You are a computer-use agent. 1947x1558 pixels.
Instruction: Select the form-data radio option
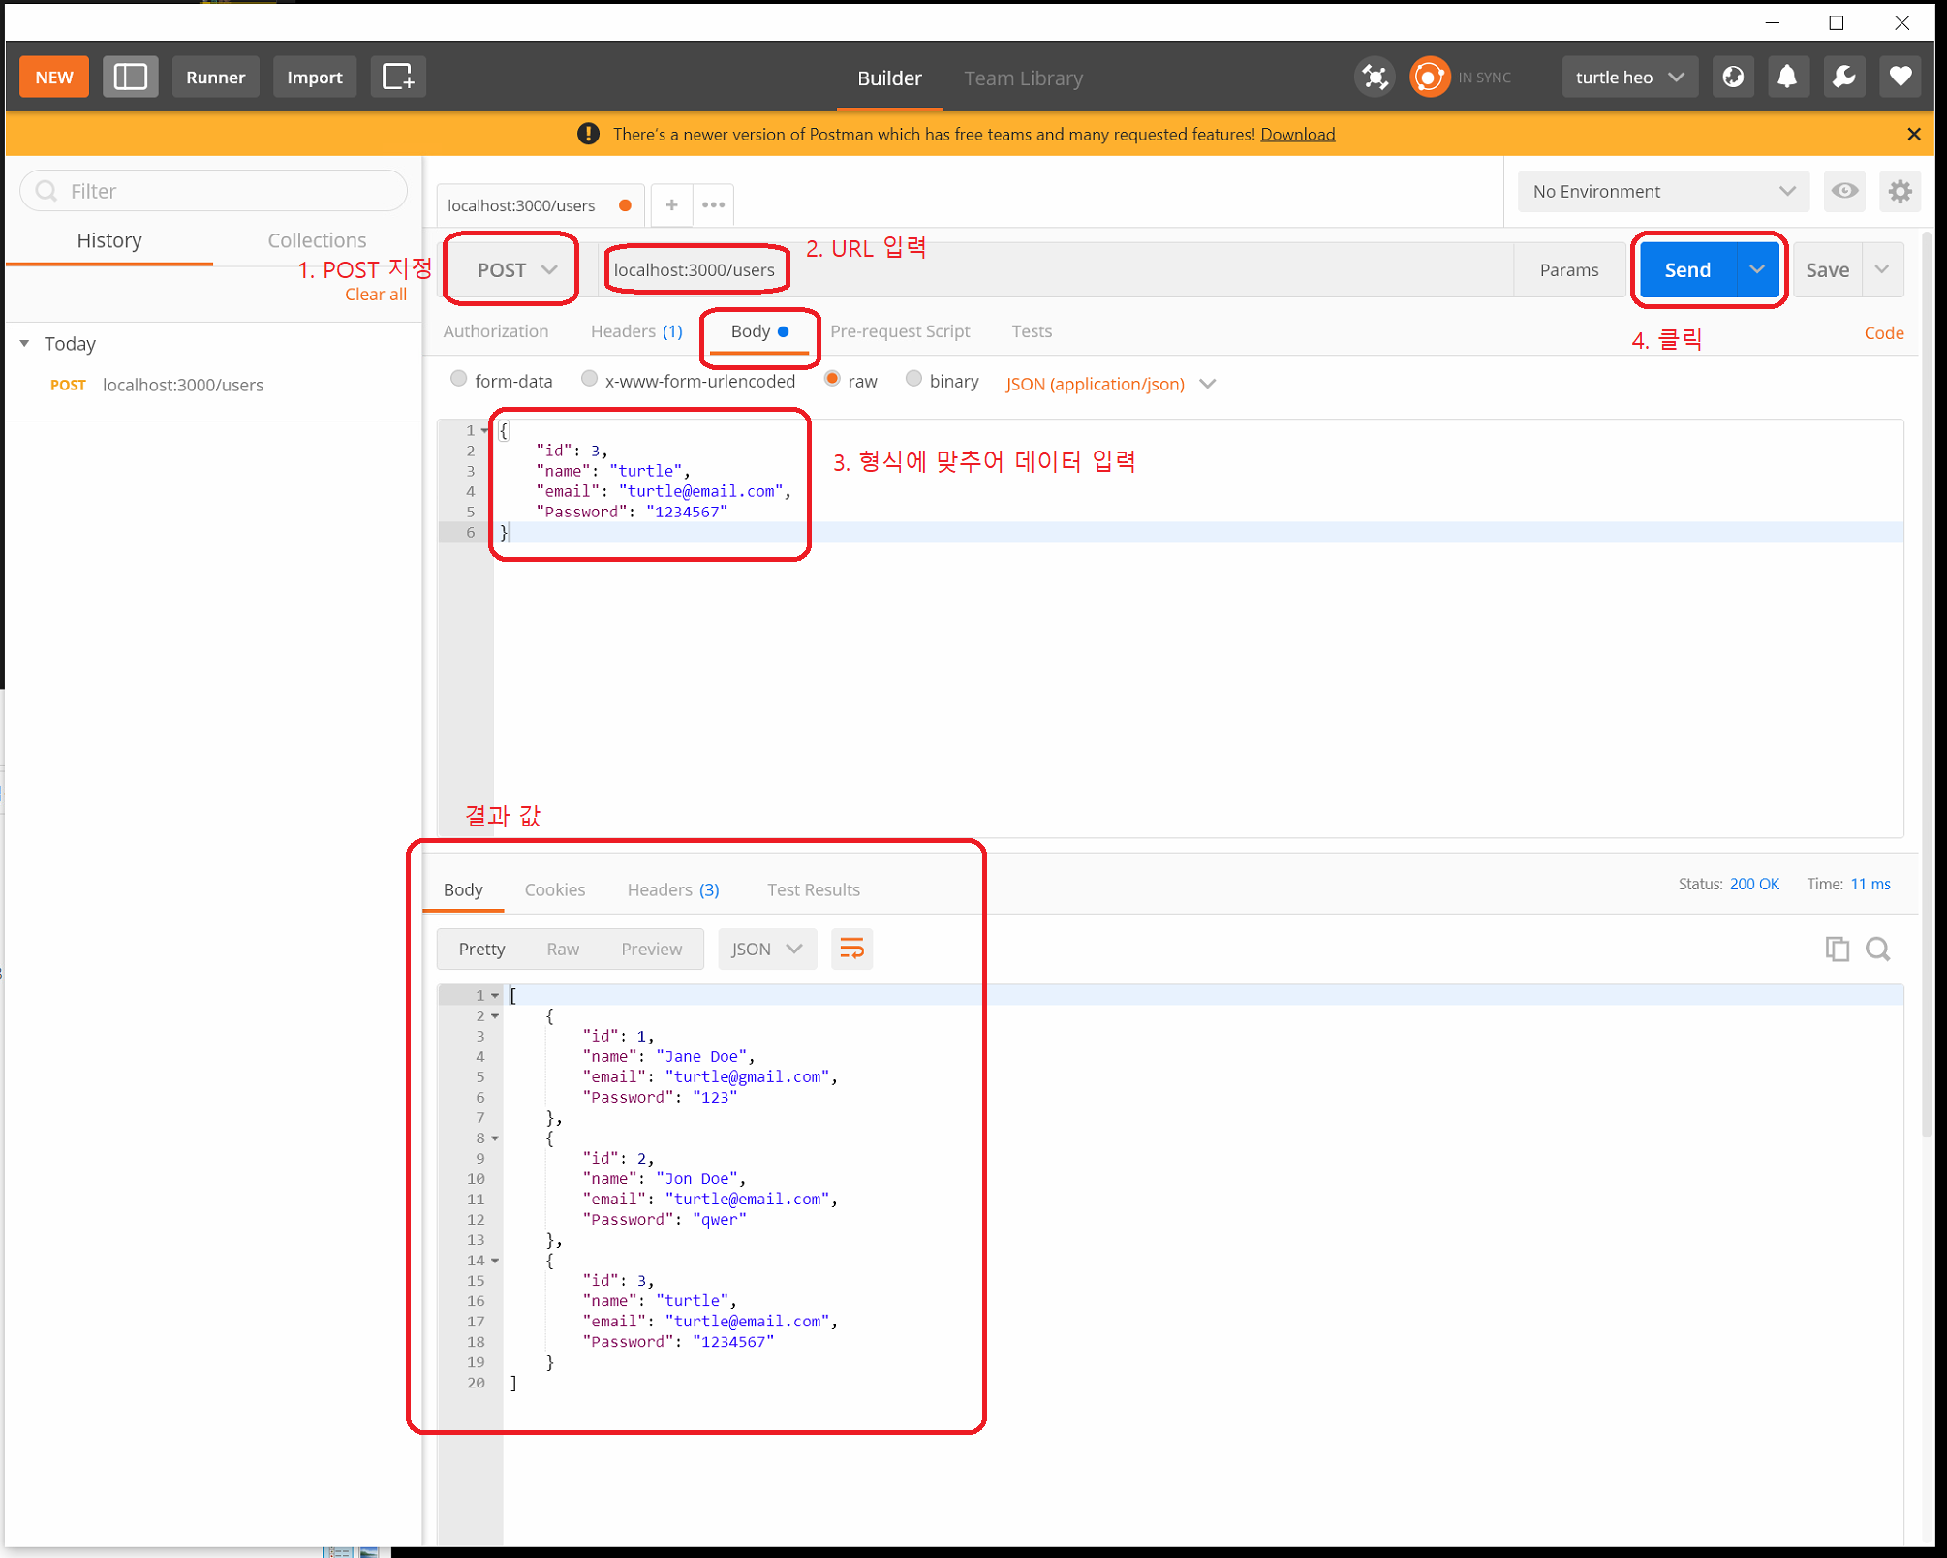pos(459,380)
